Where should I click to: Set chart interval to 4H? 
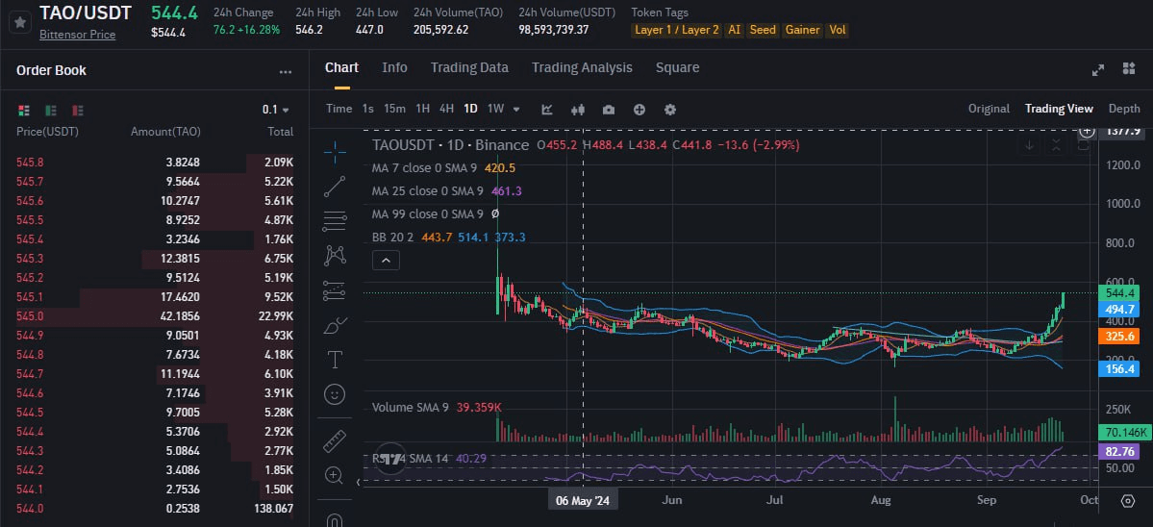(446, 109)
